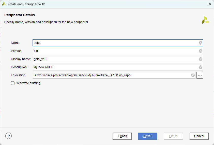This screenshot has width=214, height=145.
Task: Clear the Version field using its X icon
Action: (x=201, y=51)
